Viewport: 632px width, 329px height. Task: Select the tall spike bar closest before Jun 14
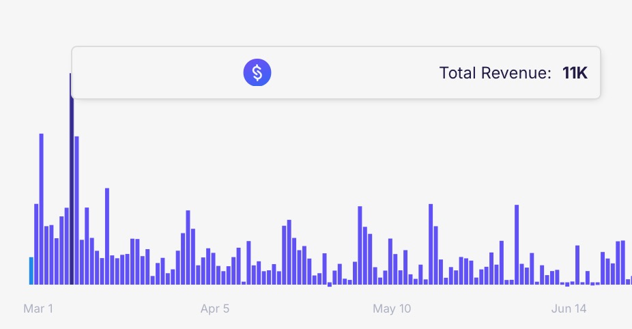pyautogui.click(x=517, y=245)
